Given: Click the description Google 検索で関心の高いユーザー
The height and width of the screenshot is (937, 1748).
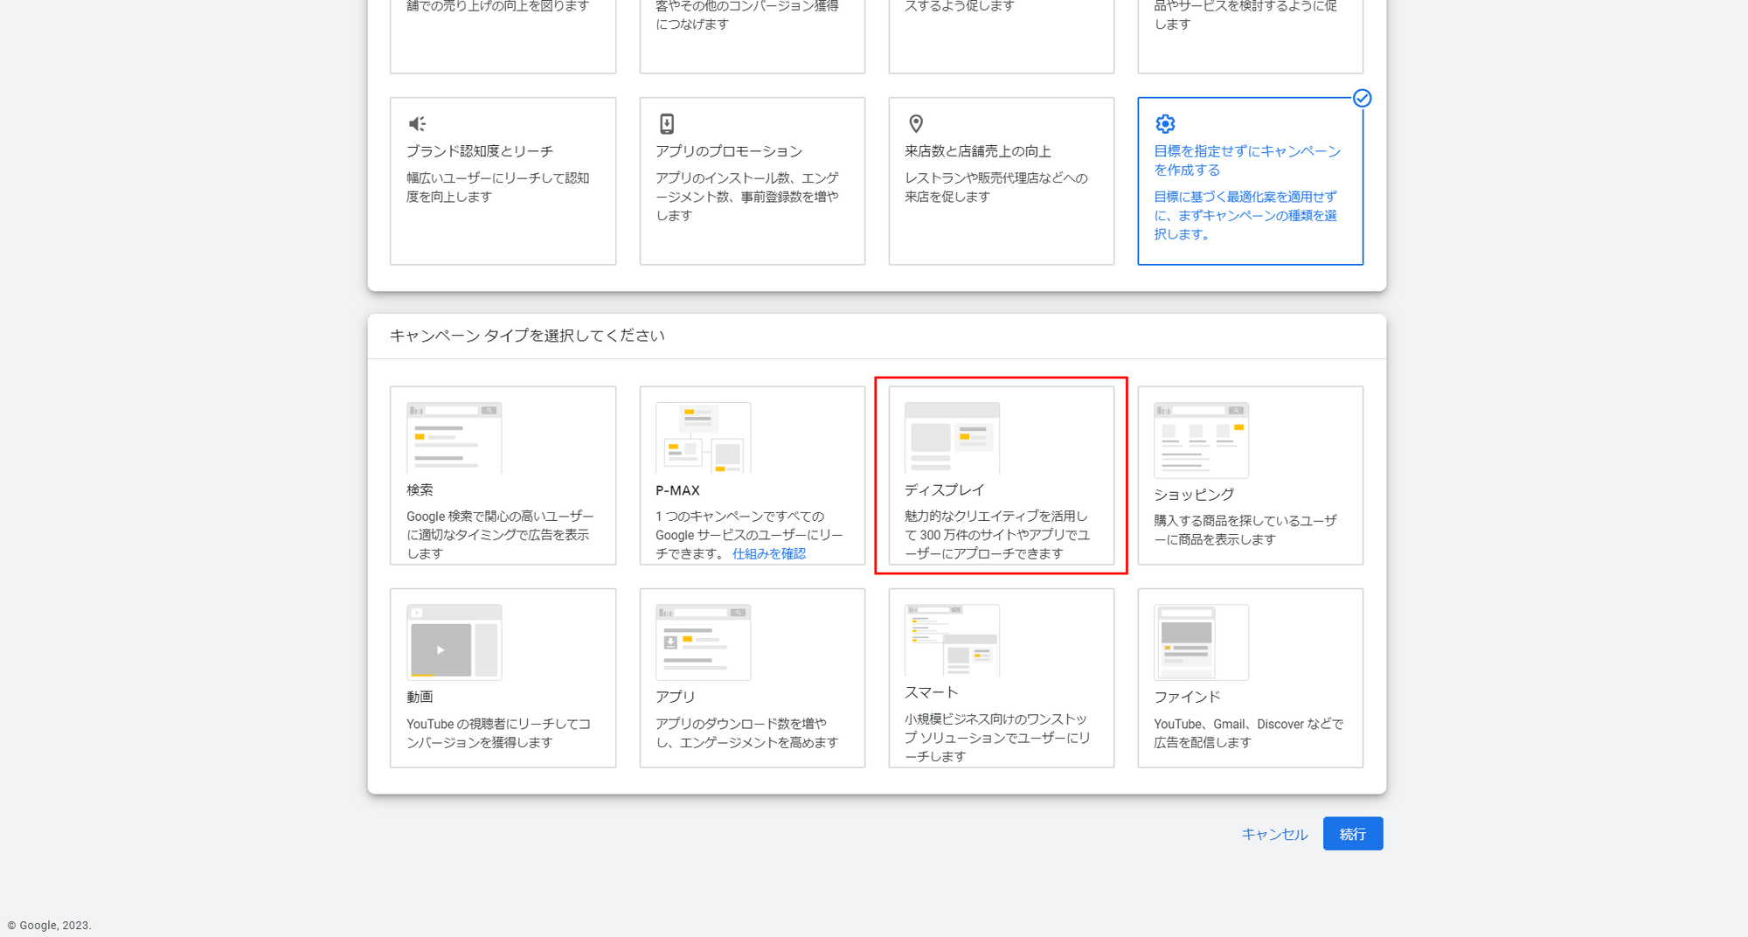Looking at the screenshot, I should click(x=500, y=535).
